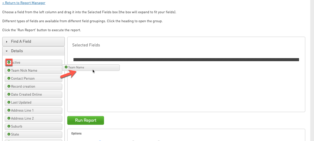Click the plus icon beside Address Line 2
This screenshot has width=314, height=141.
tap(9, 118)
